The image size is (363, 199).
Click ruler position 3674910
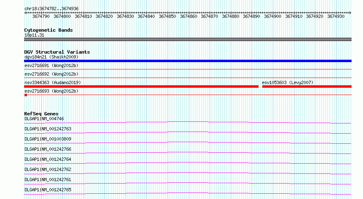click(x=294, y=16)
